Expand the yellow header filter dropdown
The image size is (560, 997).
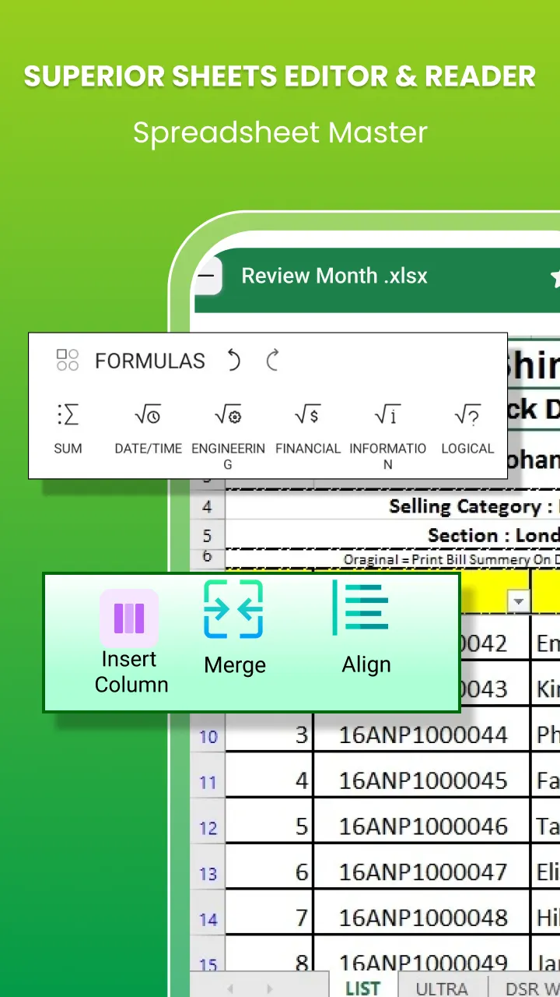(519, 601)
